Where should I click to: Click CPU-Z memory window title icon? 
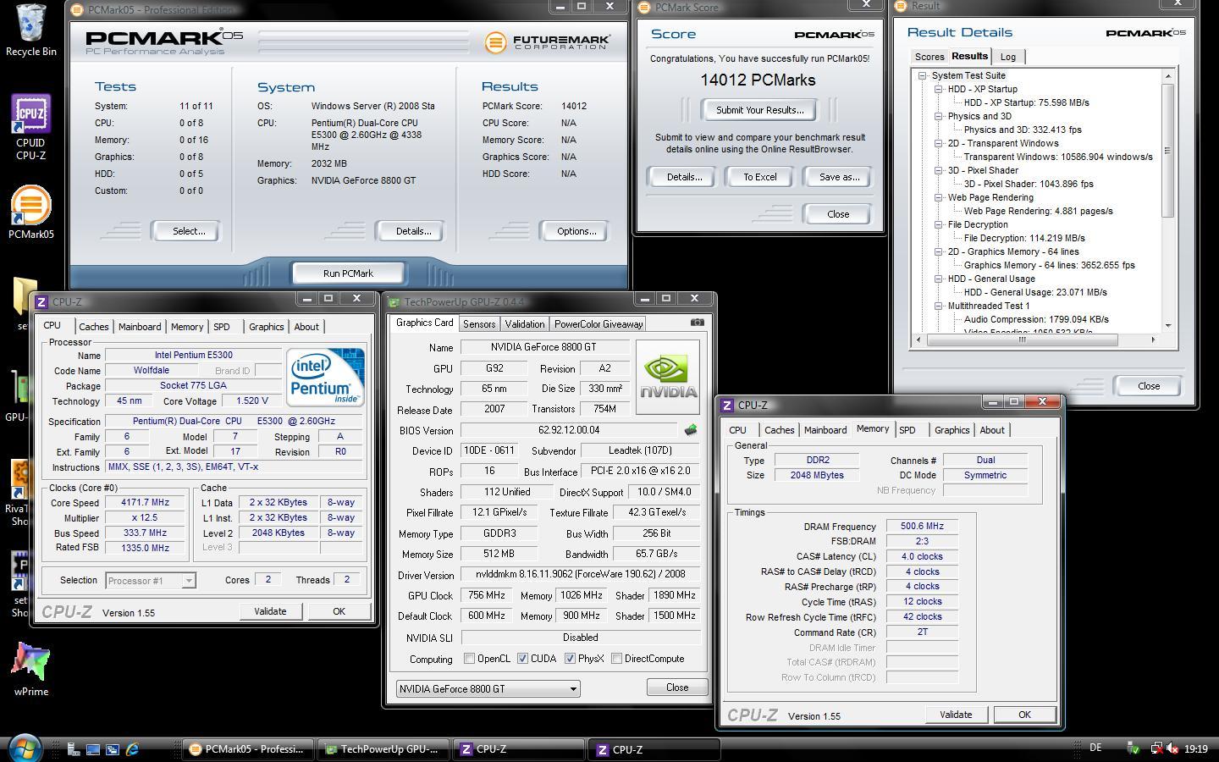pyautogui.click(x=728, y=406)
